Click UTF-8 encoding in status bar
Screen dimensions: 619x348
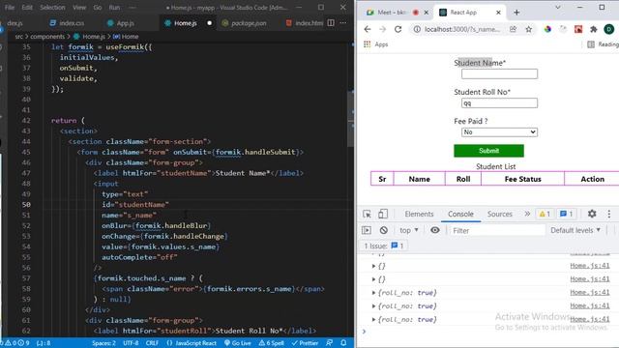[131, 343]
